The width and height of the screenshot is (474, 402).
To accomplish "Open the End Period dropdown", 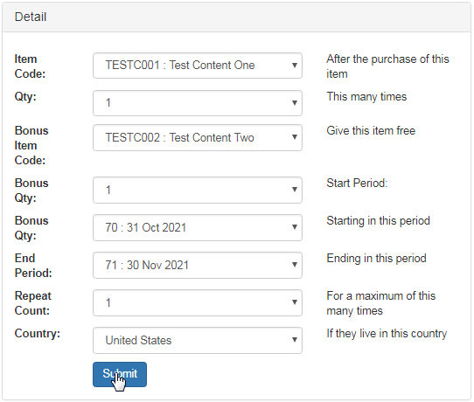I will click(x=198, y=265).
